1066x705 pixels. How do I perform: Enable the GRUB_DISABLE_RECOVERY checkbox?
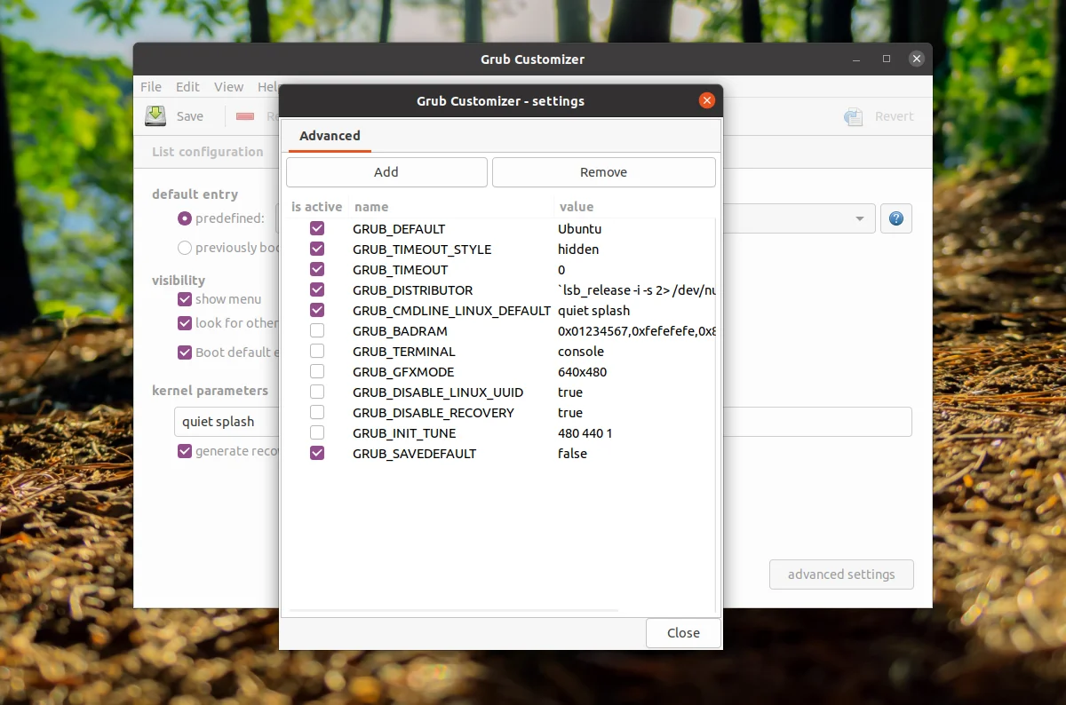tap(317, 413)
